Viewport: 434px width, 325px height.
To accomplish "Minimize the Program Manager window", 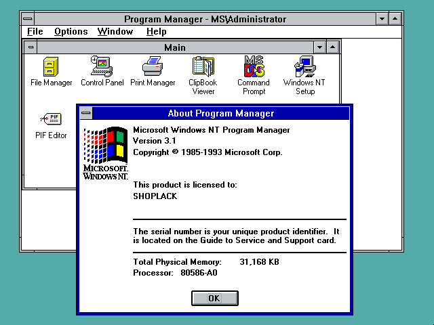I will [382, 19].
